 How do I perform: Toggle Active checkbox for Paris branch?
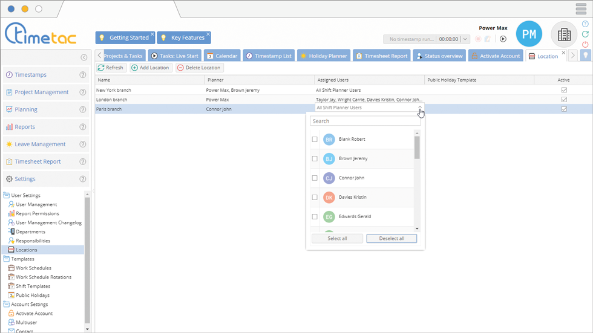tap(564, 109)
